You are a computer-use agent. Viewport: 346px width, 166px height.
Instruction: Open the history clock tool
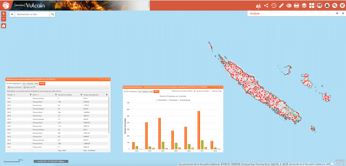click(274, 5)
